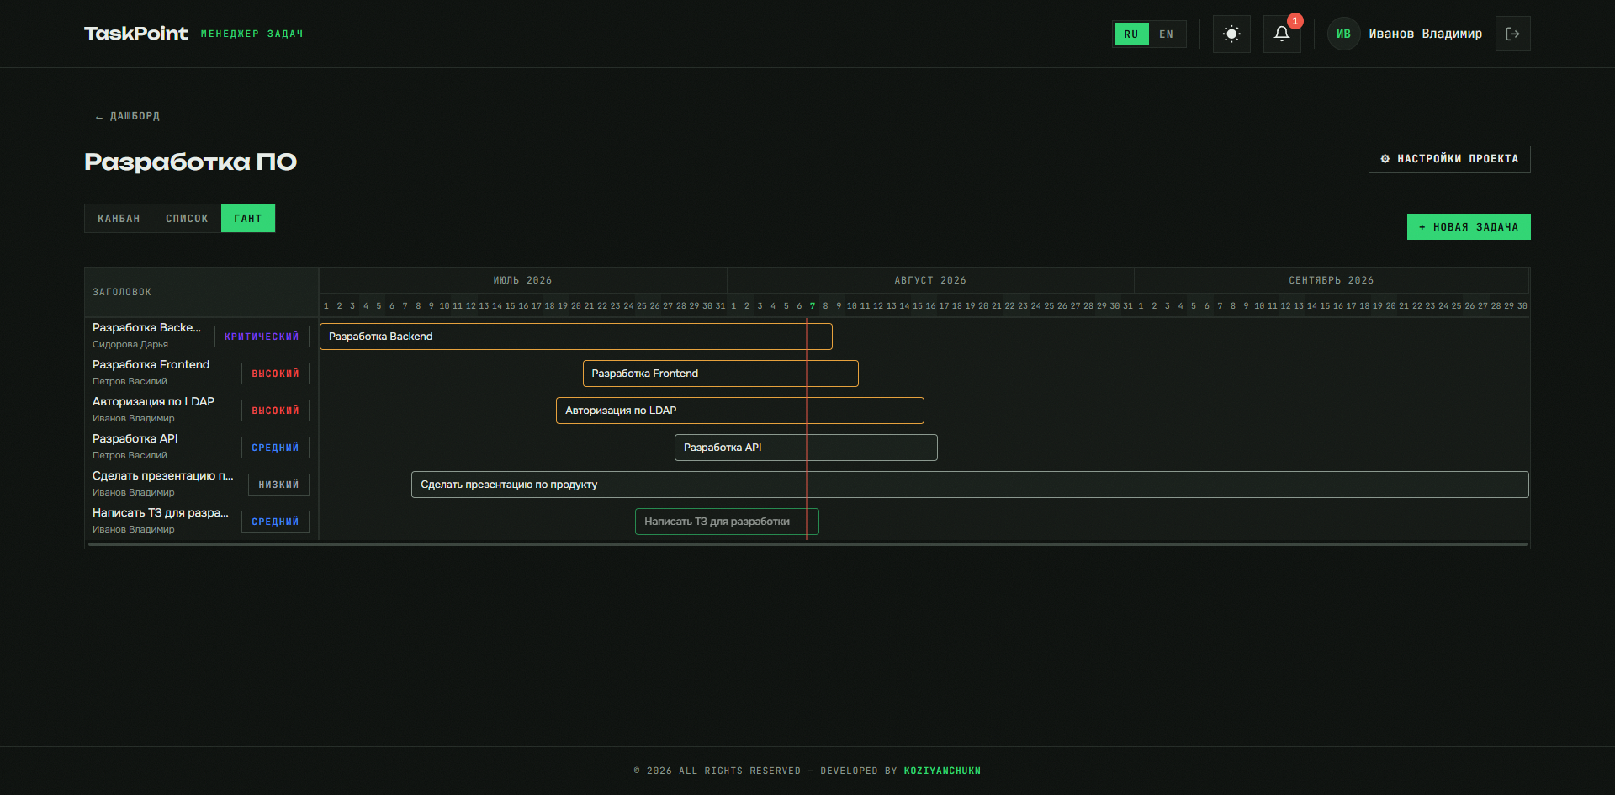1615x795 pixels.
Task: Open the Написать ТЗ для разра... row title
Action: pyautogui.click(x=161, y=513)
